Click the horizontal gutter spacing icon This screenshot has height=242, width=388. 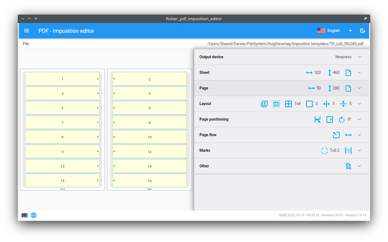326,104
